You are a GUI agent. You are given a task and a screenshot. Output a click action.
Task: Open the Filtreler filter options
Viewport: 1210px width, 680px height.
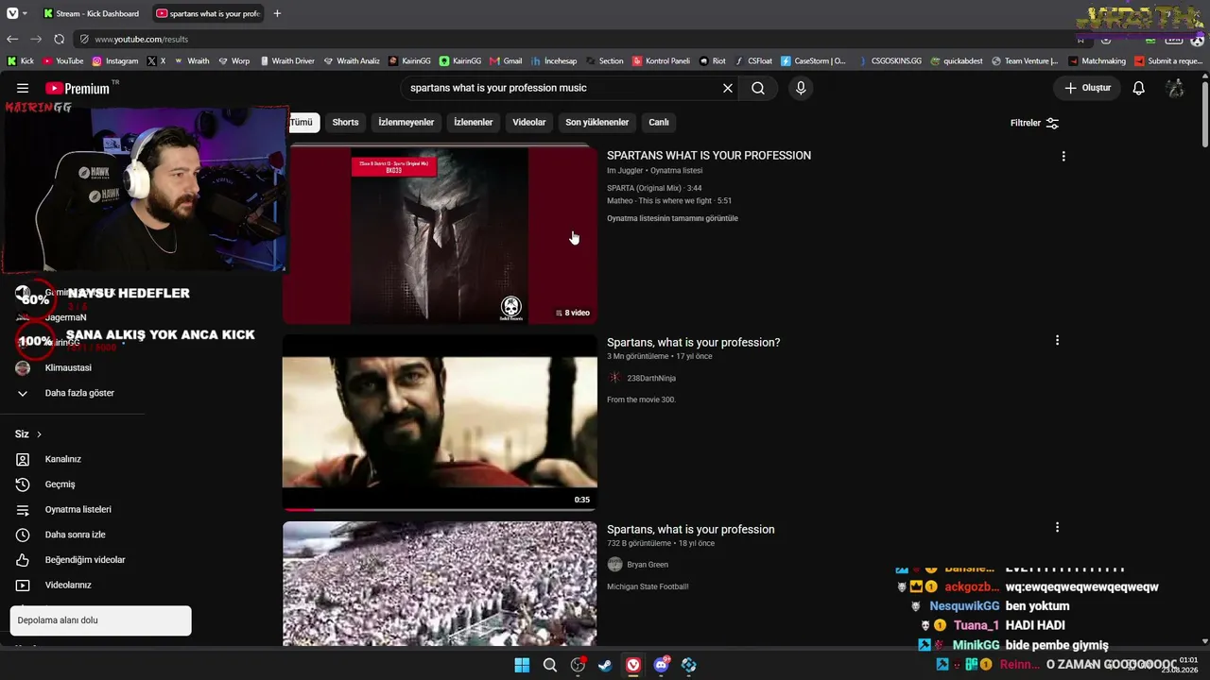click(1034, 123)
